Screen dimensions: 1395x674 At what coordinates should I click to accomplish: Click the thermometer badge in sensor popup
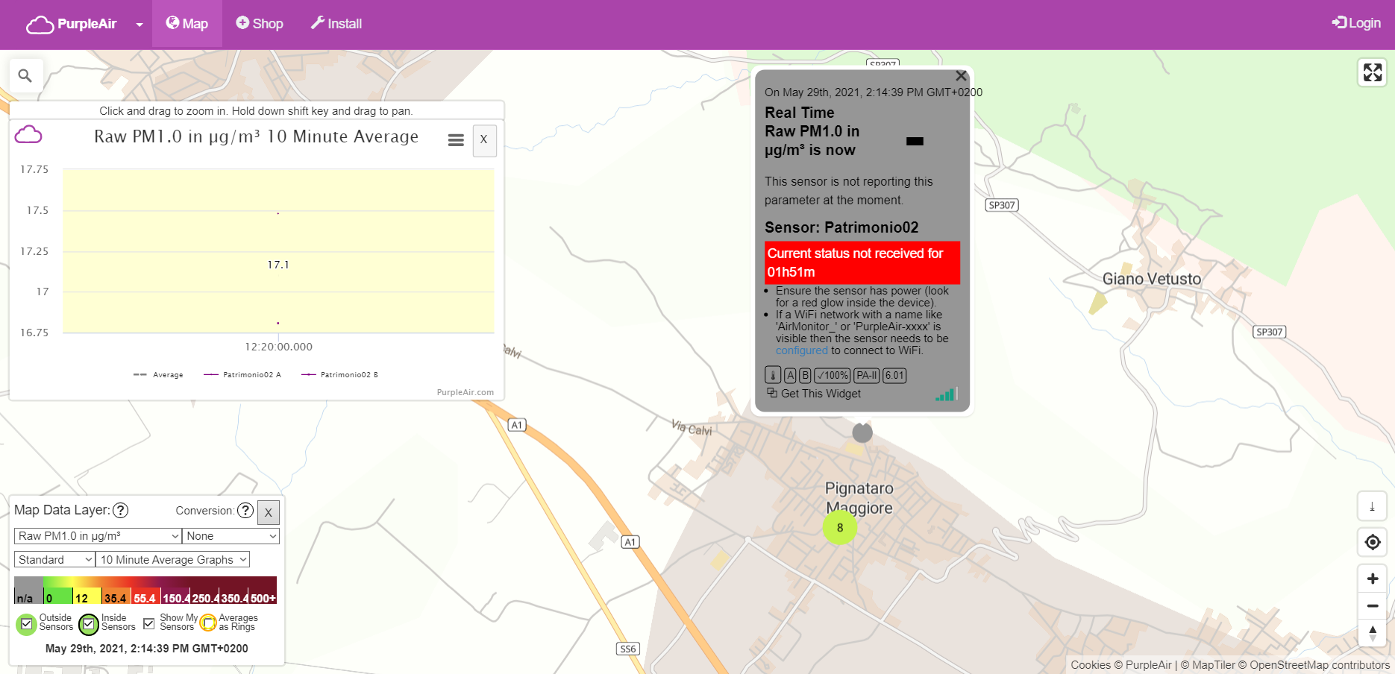[x=773, y=376]
